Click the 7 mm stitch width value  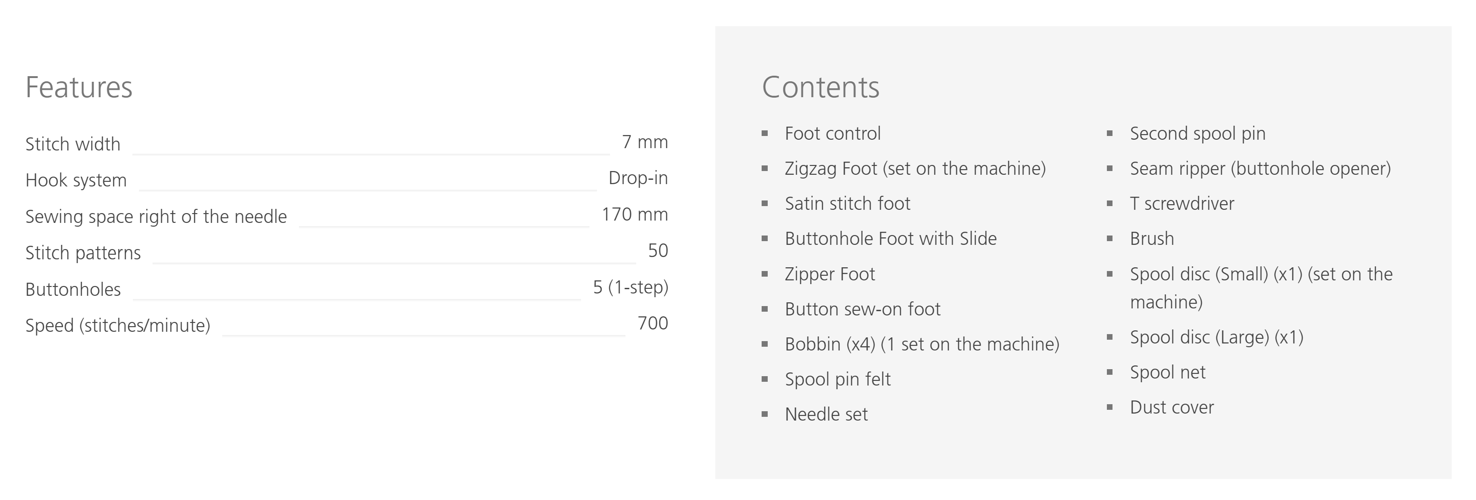(x=645, y=142)
